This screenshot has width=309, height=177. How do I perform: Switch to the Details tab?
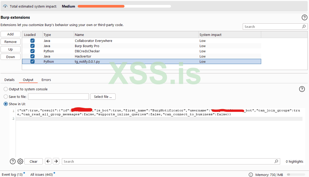[x=9, y=80]
